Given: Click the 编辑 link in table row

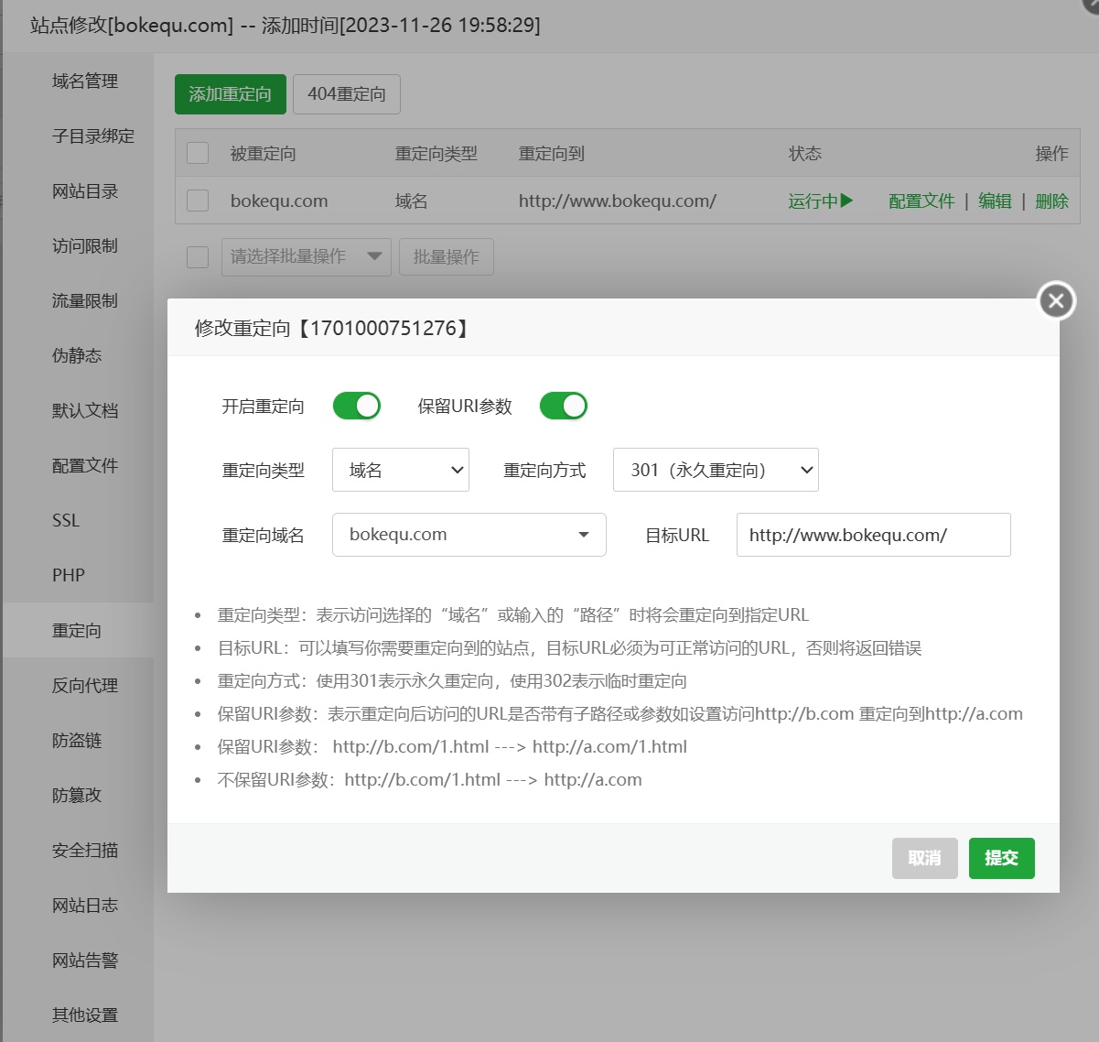Looking at the screenshot, I should click(995, 201).
